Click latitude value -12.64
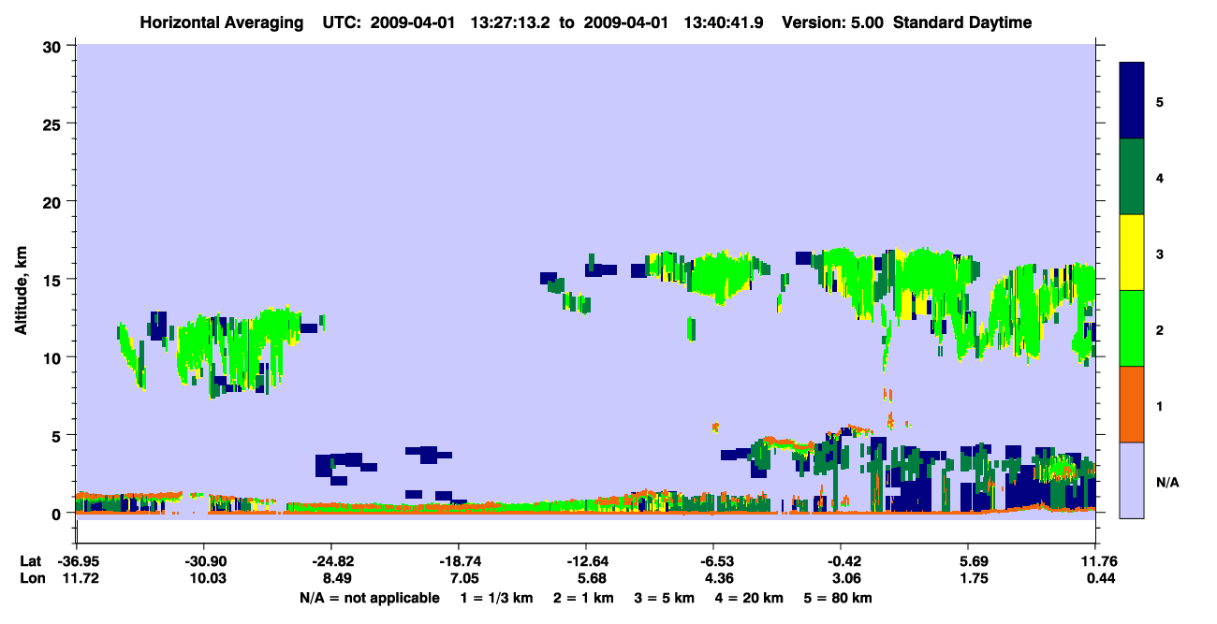This screenshot has height=624, width=1217. click(585, 561)
